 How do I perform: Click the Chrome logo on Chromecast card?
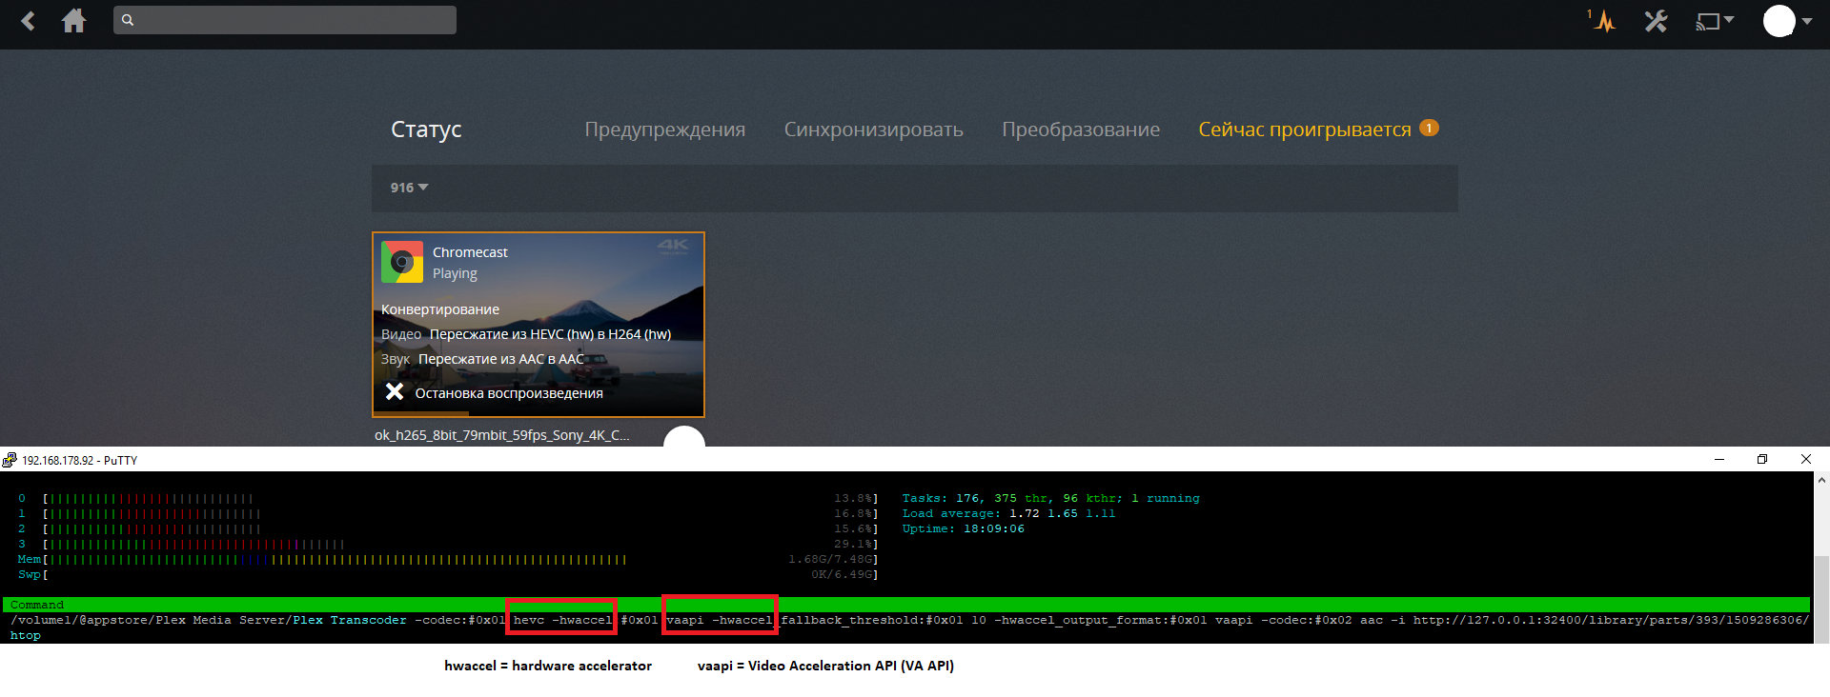point(402,262)
